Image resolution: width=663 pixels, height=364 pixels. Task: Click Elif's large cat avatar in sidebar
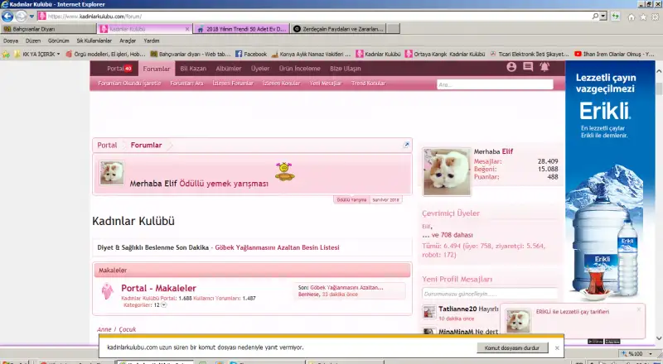coord(447,171)
